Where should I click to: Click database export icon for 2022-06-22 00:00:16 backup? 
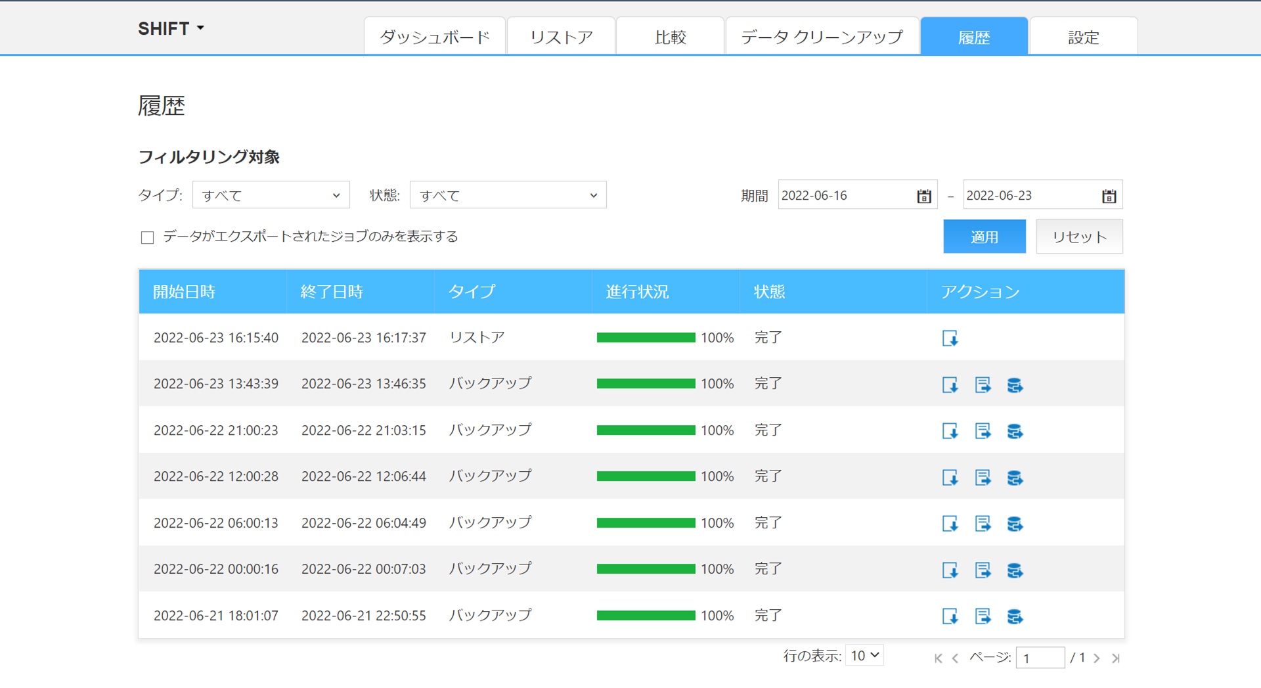[1015, 570]
